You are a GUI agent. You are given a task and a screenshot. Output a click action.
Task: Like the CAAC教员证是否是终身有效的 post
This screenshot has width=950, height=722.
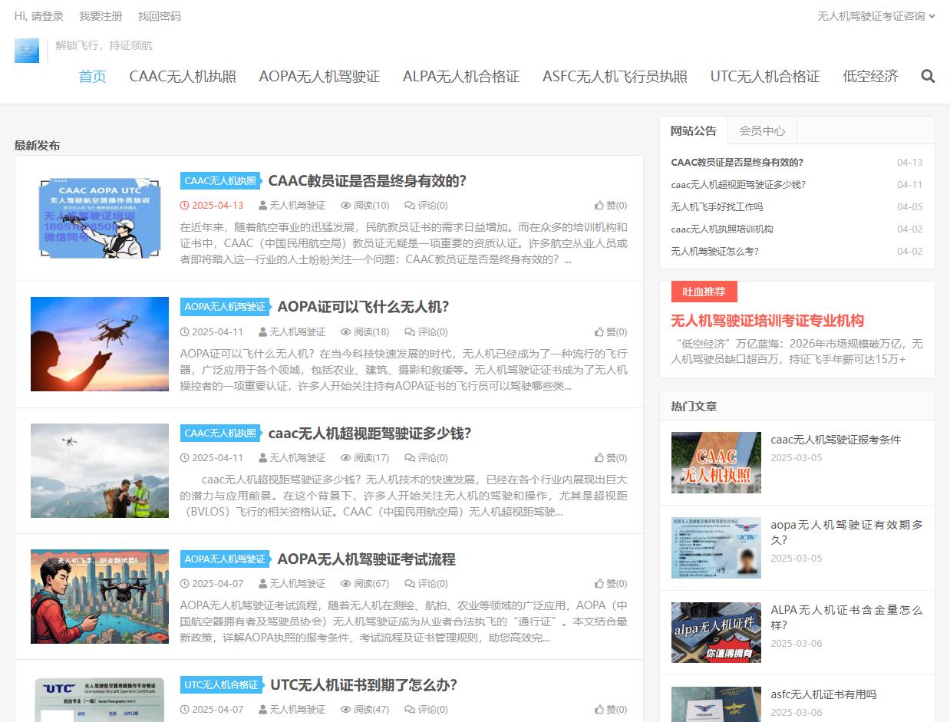tap(611, 206)
